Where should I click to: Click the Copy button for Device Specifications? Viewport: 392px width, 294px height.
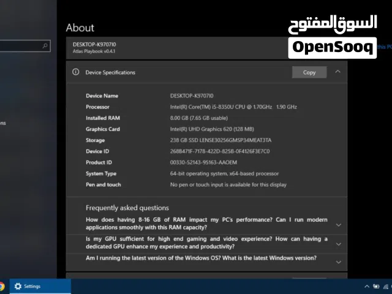pyautogui.click(x=309, y=72)
